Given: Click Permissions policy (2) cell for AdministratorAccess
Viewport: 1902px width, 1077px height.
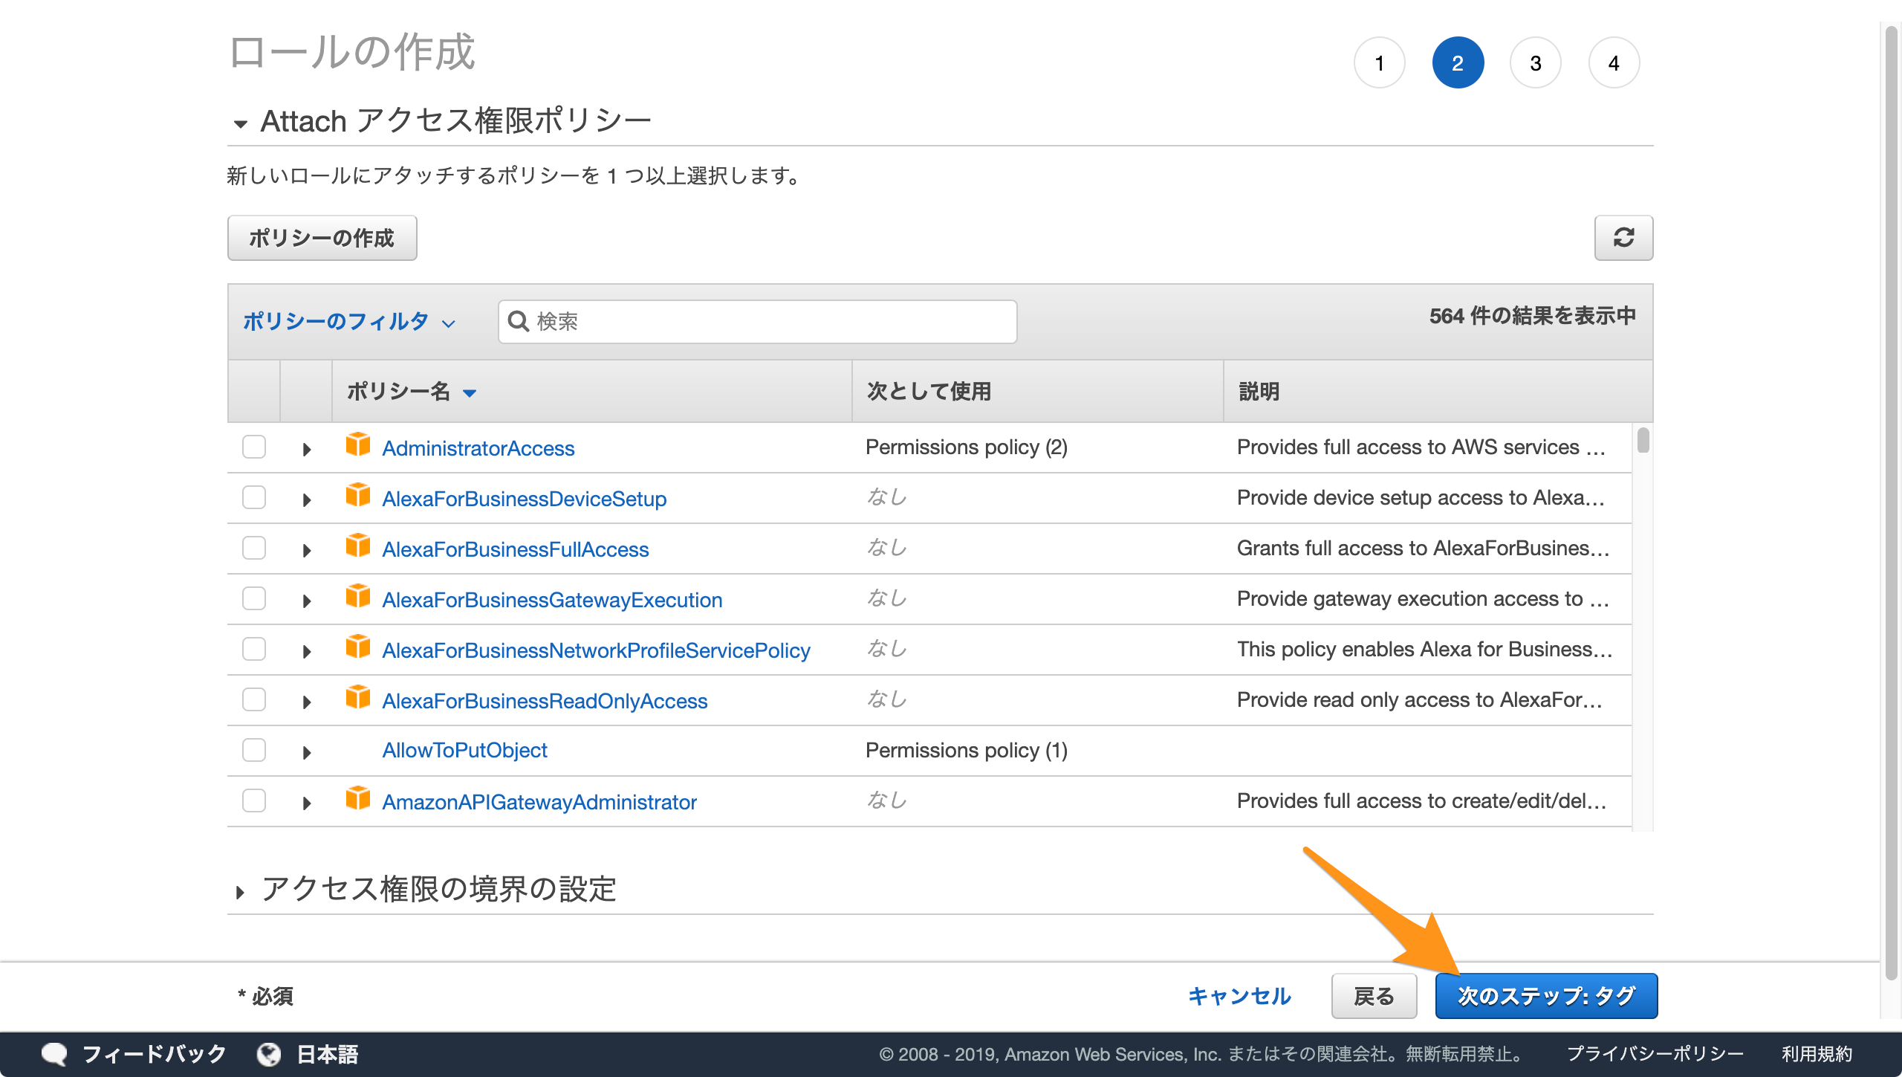Looking at the screenshot, I should 966,447.
